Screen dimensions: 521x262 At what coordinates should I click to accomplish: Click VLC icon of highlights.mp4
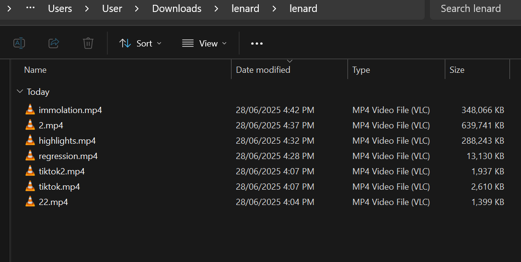tap(30, 140)
